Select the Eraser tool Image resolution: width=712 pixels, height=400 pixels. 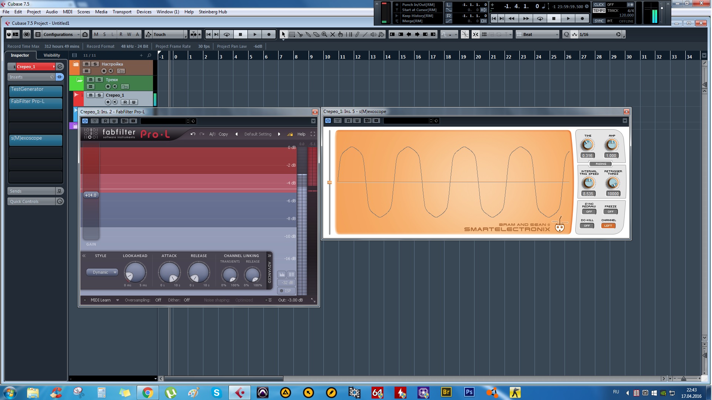pyautogui.click(x=316, y=34)
